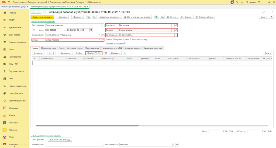Open the Создать на основании dropdown
Viewport: 276px width, 148px height.
click(110, 17)
